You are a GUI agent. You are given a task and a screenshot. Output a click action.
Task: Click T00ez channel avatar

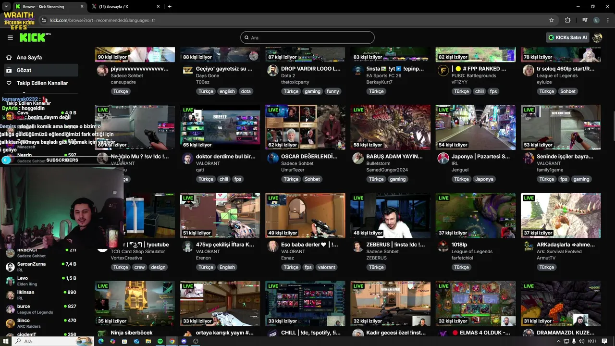coord(188,70)
